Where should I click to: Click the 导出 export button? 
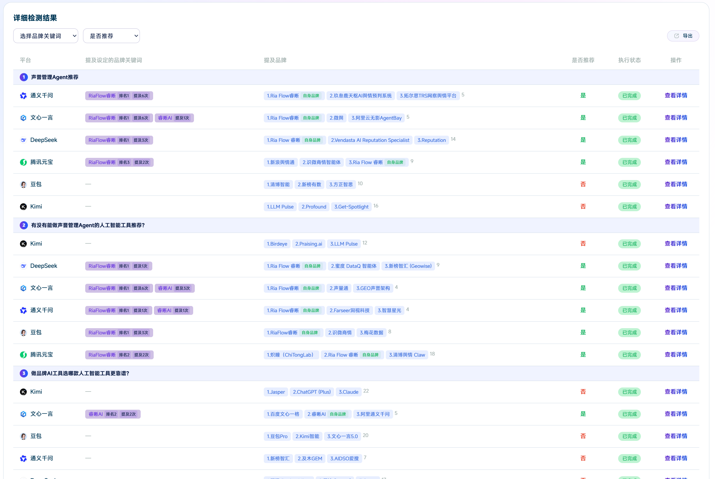coord(683,36)
